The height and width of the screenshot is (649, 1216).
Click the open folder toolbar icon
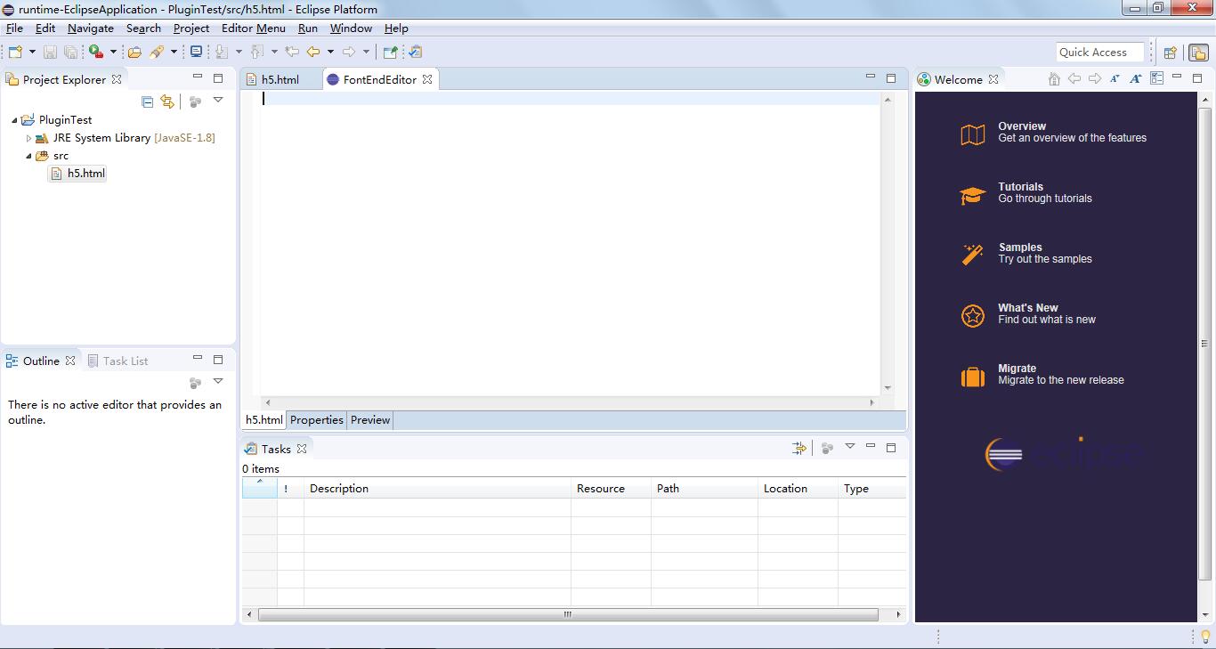(x=134, y=52)
